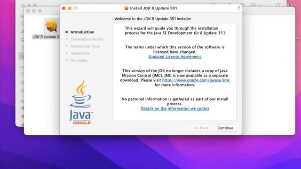301x169 pixels.
Task: Select the Installation step
Action: (x=80, y=53)
